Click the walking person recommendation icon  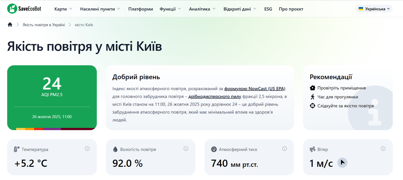pos(312,97)
